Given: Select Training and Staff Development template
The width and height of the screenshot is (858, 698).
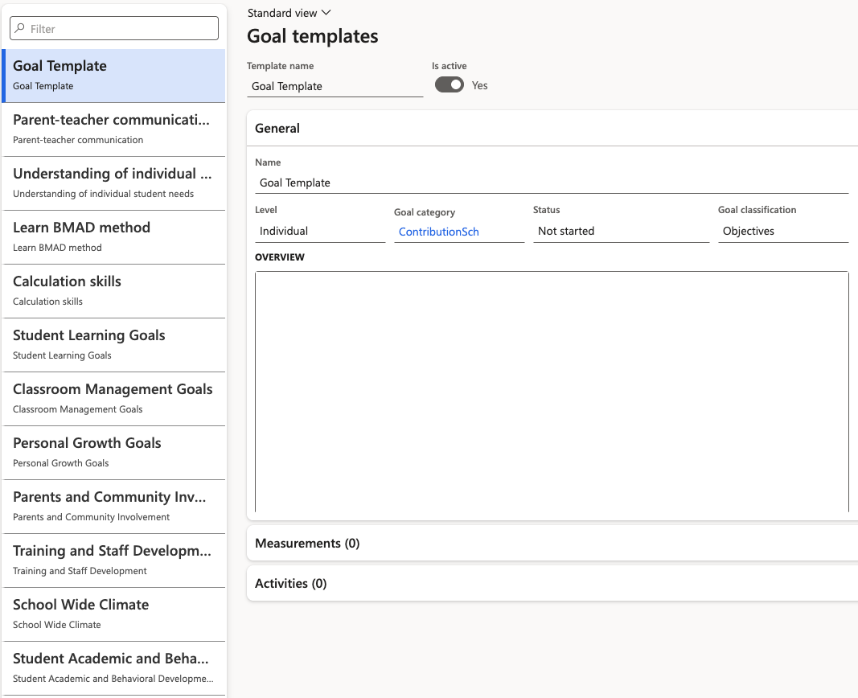Looking at the screenshot, I should (114, 560).
